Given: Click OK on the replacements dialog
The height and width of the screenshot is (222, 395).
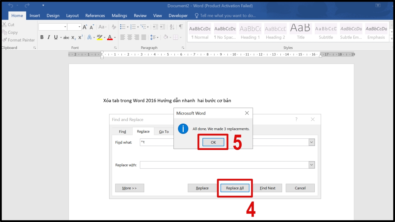Looking at the screenshot, I should [x=213, y=142].
